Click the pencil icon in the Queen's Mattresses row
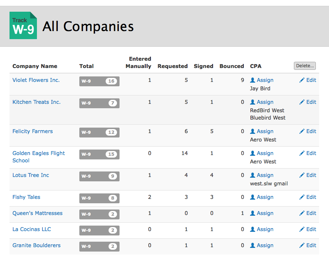The height and width of the screenshot is (268, 329). tap(302, 213)
